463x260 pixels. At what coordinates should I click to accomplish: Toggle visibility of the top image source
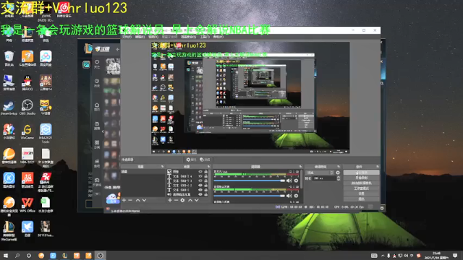pos(200,172)
